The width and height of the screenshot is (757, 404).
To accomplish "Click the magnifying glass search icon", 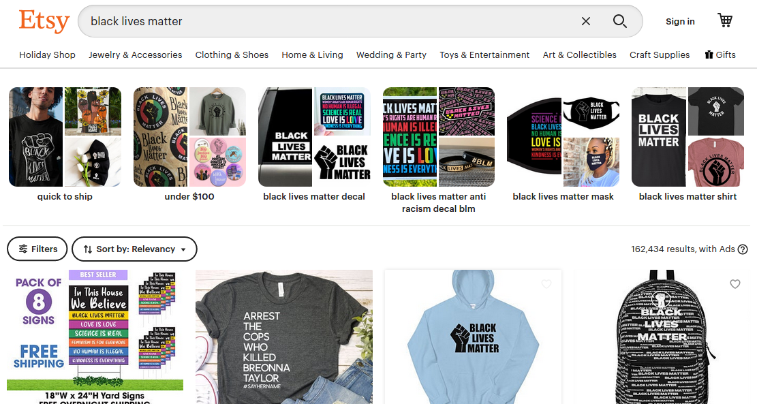I will pos(620,21).
